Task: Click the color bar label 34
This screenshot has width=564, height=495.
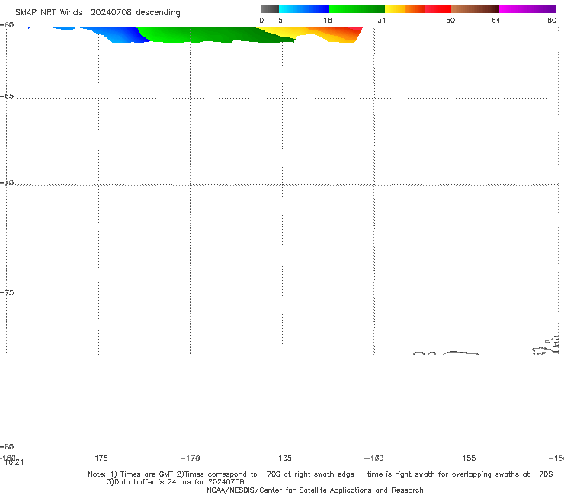Action: pos(382,20)
